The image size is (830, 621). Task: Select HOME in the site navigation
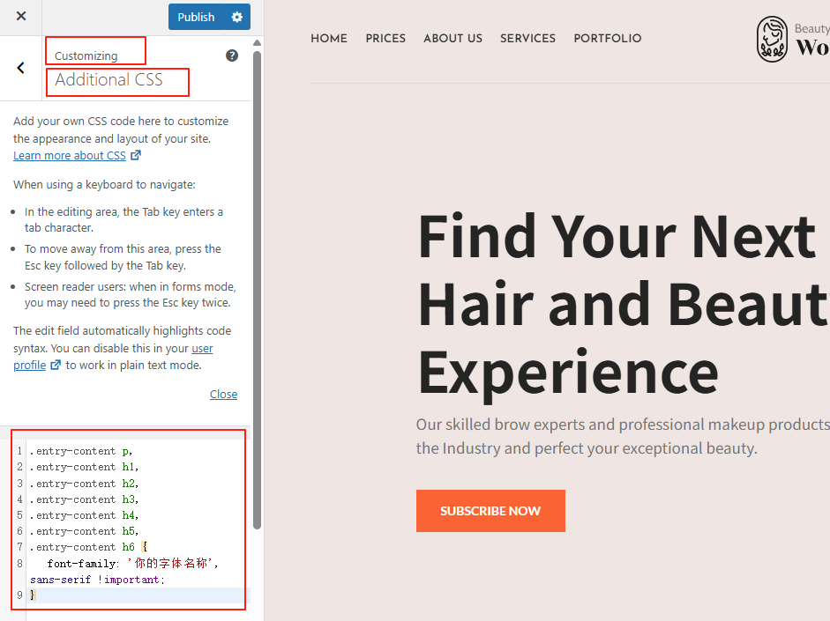coord(329,39)
